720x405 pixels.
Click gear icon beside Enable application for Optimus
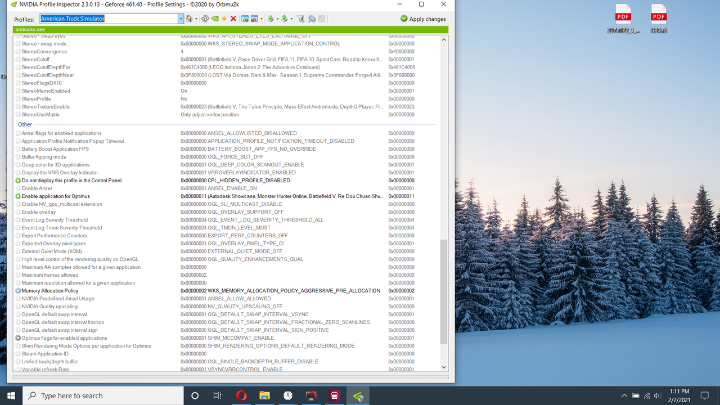click(18, 196)
